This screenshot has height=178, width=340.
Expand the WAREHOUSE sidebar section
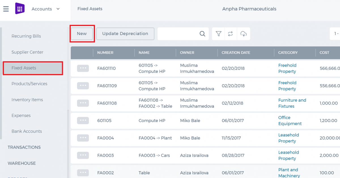pos(22,163)
